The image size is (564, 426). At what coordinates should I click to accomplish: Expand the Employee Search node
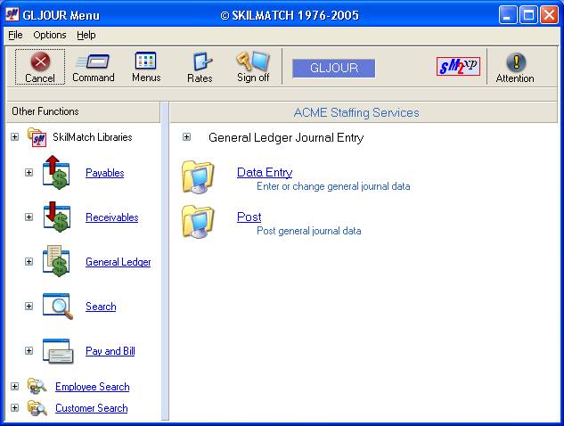coord(15,387)
